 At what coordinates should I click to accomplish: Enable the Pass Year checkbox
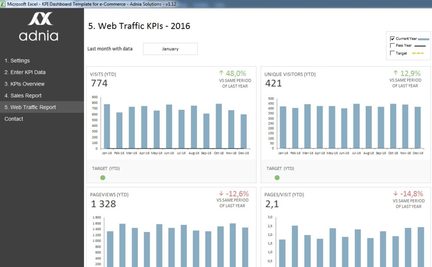392,45
